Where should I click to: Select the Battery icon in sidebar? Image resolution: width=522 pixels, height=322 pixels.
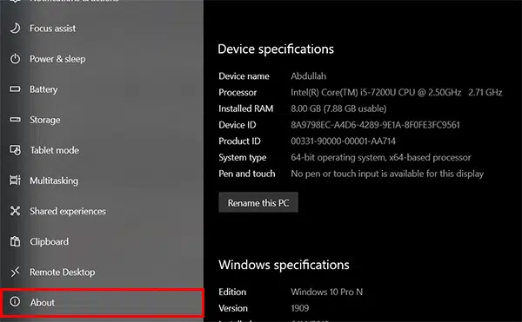click(15, 89)
